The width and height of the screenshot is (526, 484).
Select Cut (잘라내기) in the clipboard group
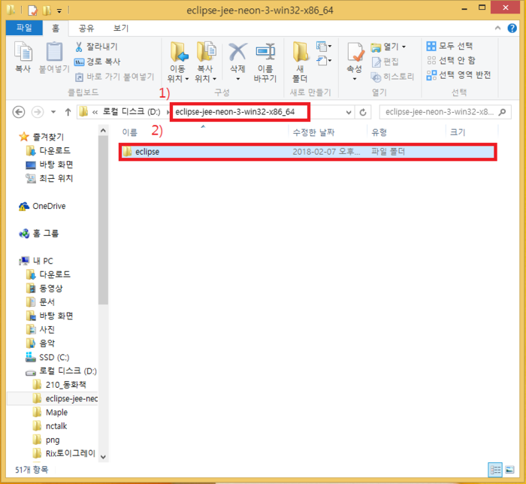[96, 47]
